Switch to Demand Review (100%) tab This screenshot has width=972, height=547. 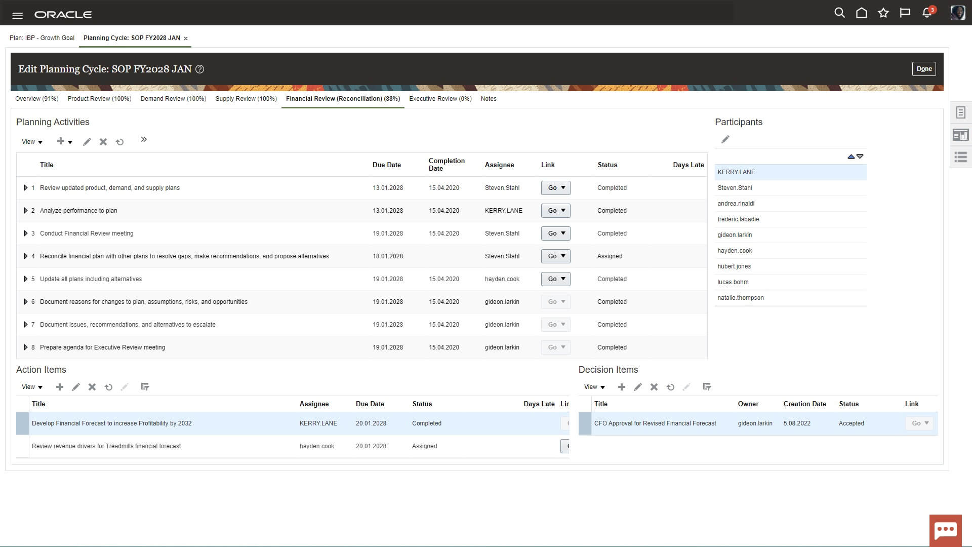click(x=173, y=99)
